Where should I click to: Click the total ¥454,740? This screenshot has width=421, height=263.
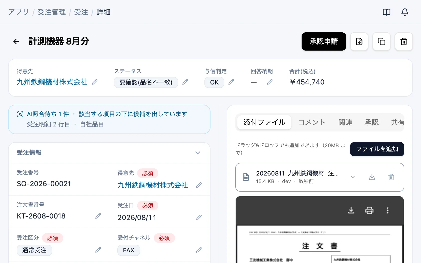point(307,82)
